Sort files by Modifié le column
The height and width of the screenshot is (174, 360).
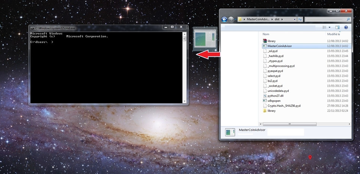333,34
